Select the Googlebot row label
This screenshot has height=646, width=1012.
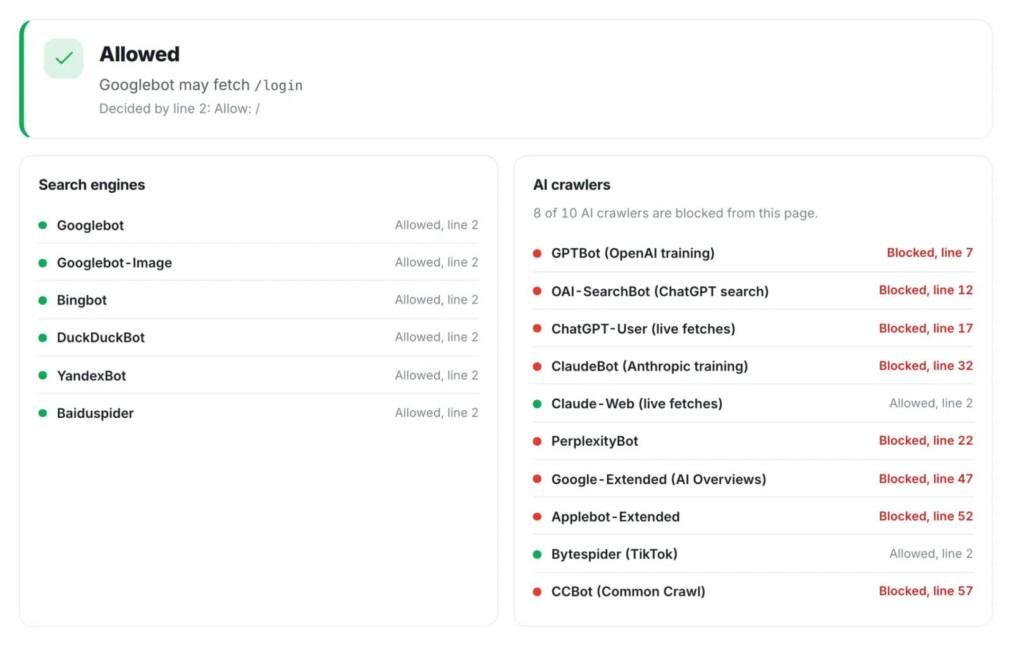coord(90,226)
